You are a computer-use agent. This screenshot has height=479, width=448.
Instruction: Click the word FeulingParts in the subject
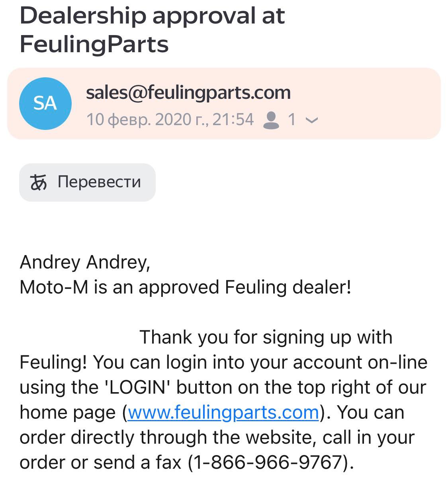(94, 44)
